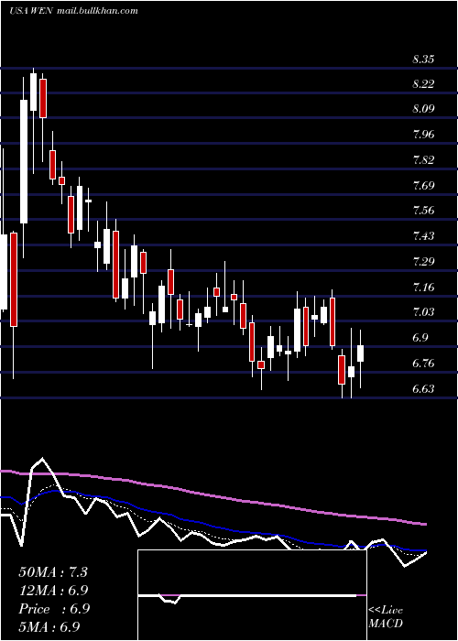Click the 7.29 price axis label
Image resolution: width=458 pixels, height=641 pixels.
coord(423,261)
